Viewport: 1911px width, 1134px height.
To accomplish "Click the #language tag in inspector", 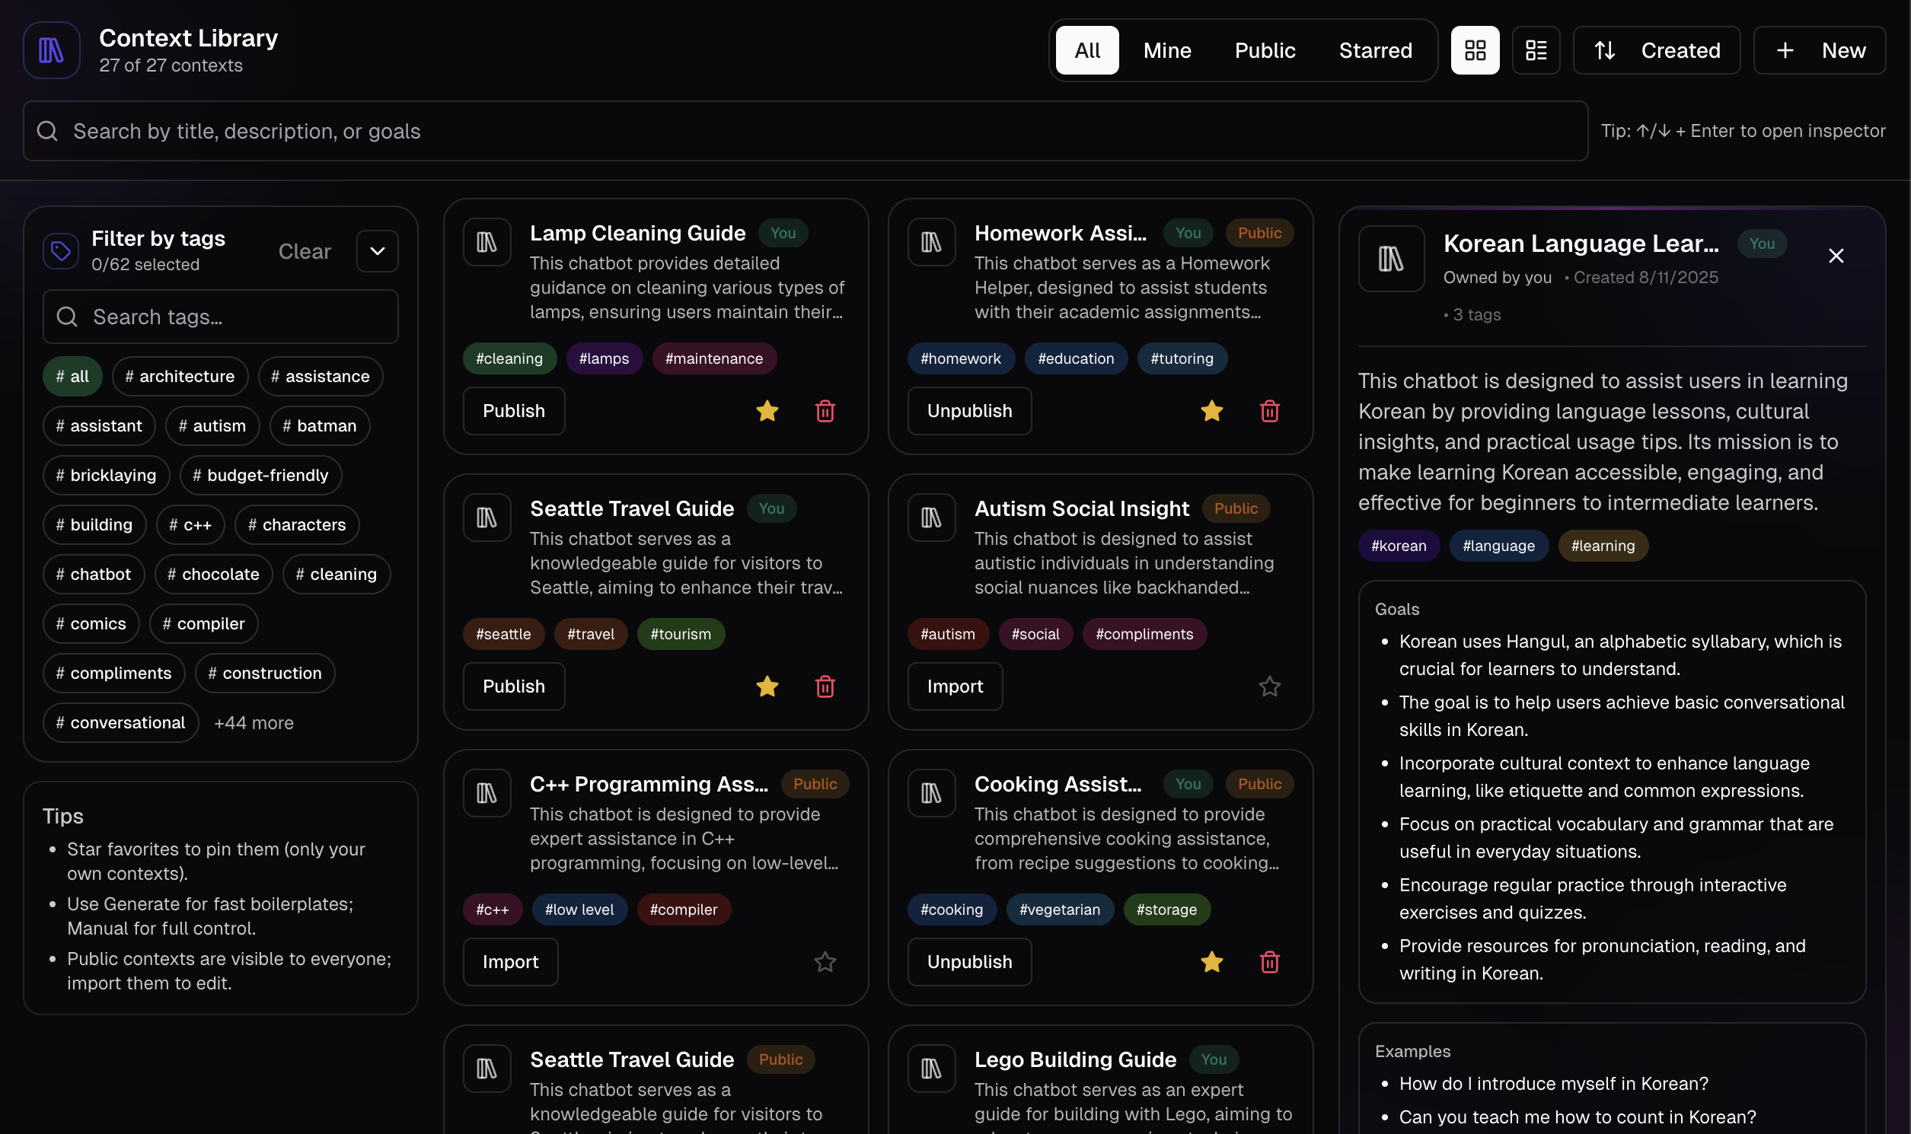I will pyautogui.click(x=1498, y=546).
